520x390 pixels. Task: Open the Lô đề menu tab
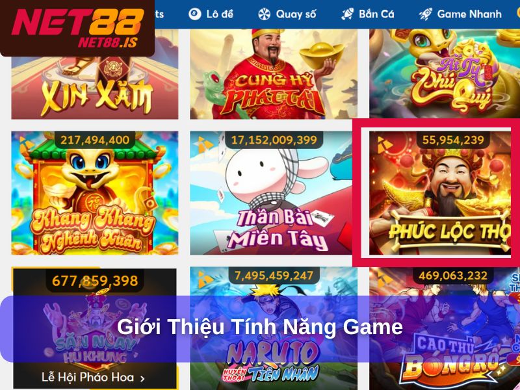point(211,14)
